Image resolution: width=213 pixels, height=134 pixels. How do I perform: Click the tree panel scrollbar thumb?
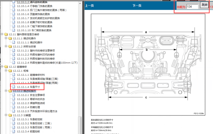(x=80, y=125)
